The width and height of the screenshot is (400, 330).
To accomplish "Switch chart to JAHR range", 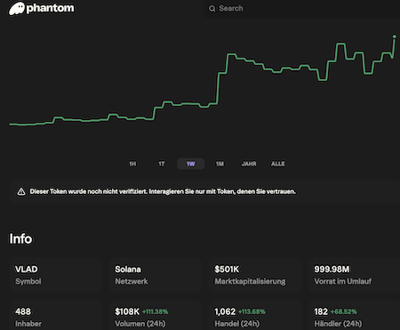I will (249, 164).
